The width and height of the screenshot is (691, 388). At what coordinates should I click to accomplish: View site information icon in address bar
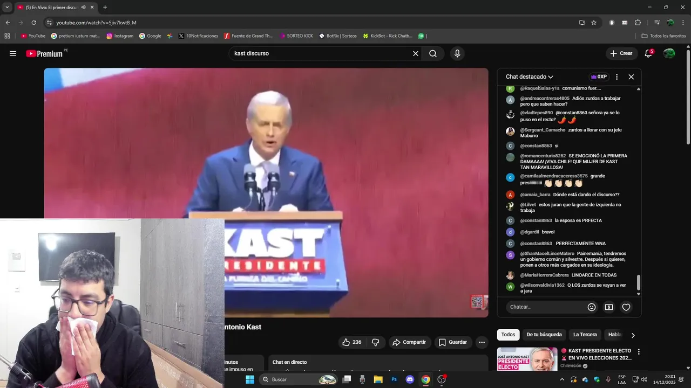click(x=49, y=23)
